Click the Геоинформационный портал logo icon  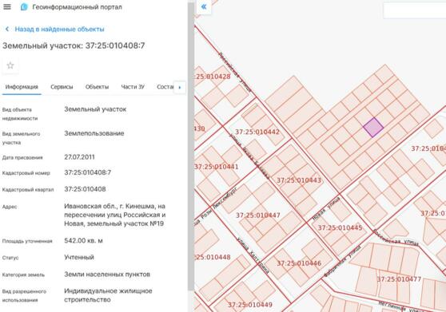pyautogui.click(x=25, y=7)
